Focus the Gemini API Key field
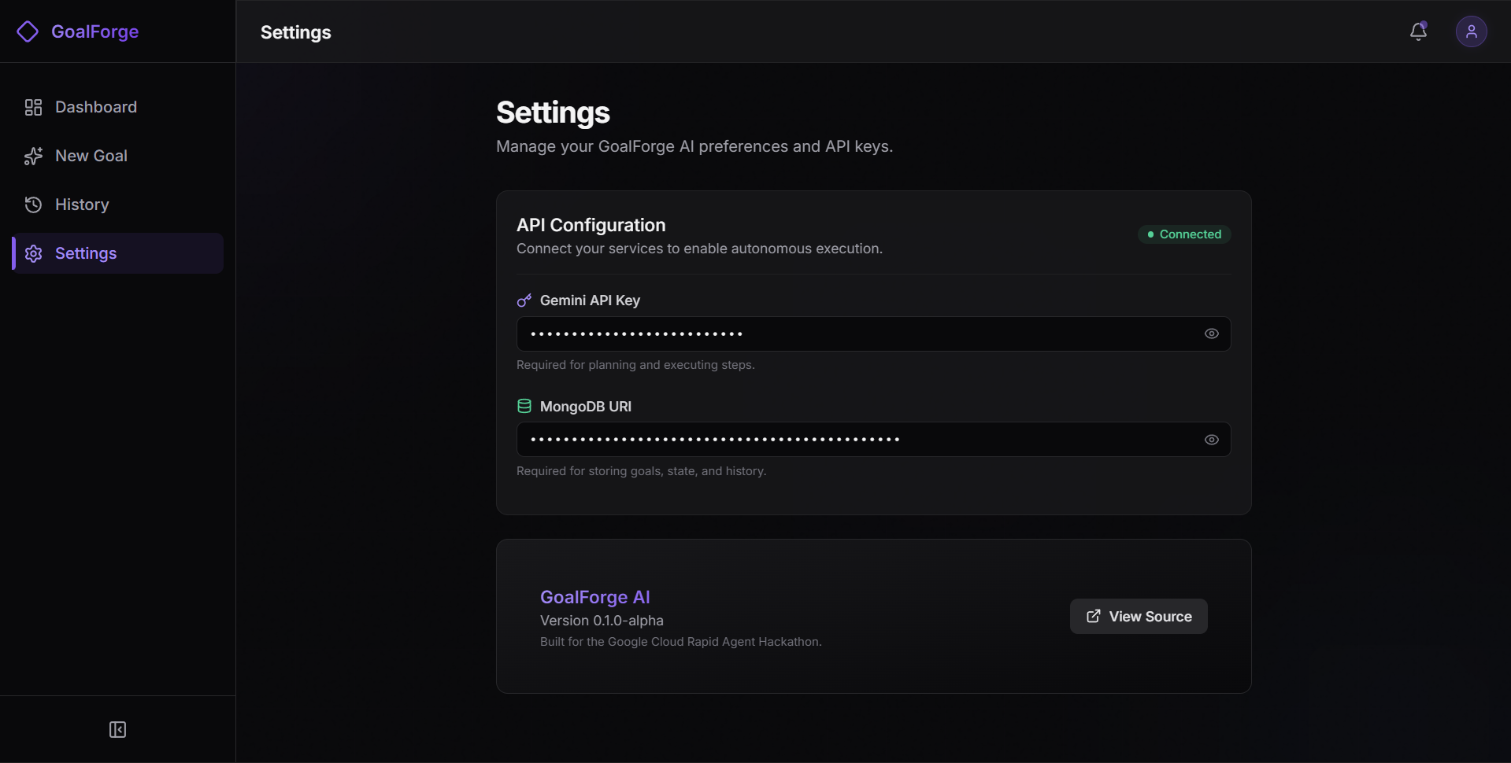 pos(873,334)
